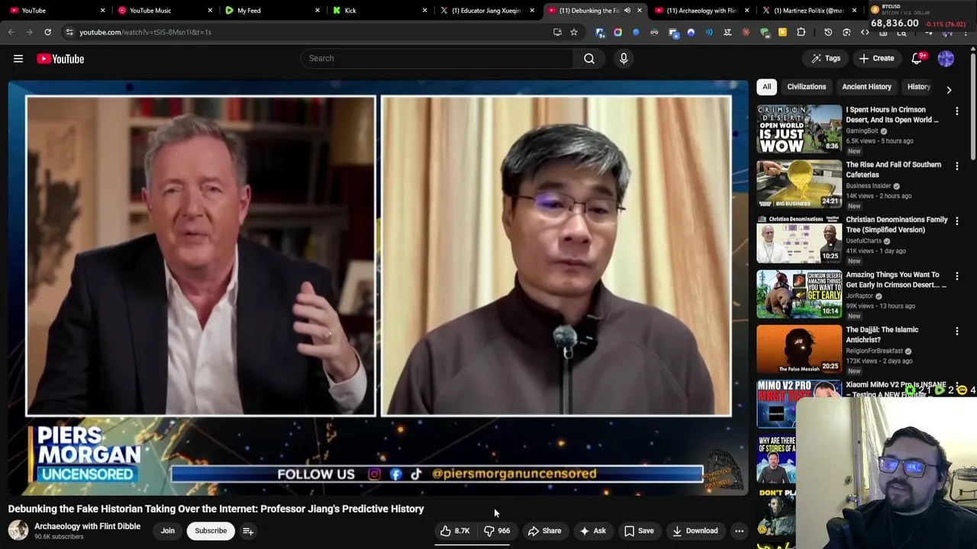
Task: Open Business Insider channel link
Action: click(869, 186)
